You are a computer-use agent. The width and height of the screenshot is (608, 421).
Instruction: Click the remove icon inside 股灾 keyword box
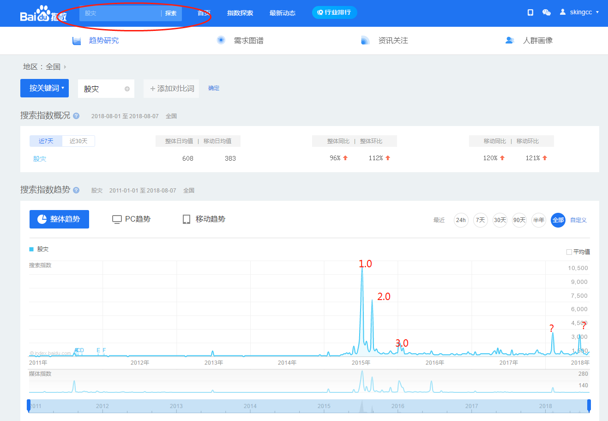coord(127,89)
